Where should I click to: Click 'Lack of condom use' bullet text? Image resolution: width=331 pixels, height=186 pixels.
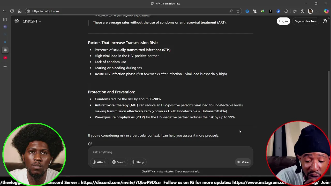coord(110,62)
